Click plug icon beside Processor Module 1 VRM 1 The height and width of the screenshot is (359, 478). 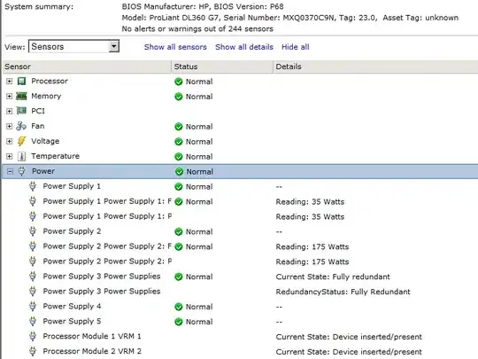tap(33, 336)
